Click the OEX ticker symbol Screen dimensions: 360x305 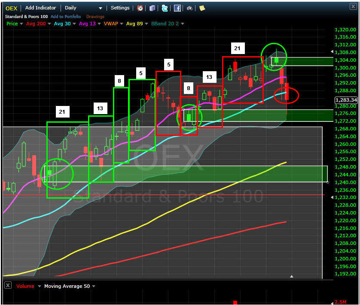12,8
